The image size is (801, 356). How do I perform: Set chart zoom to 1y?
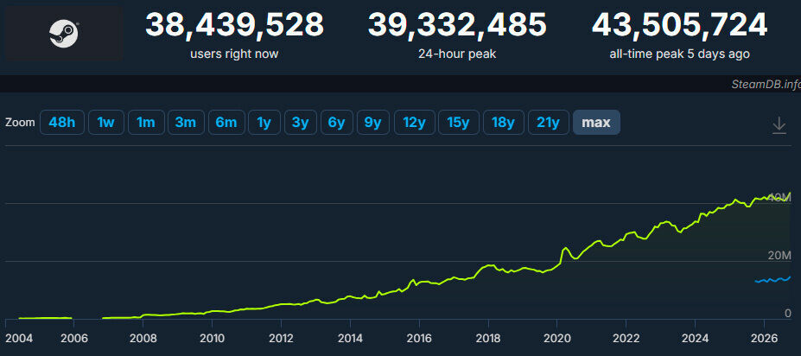(x=264, y=123)
